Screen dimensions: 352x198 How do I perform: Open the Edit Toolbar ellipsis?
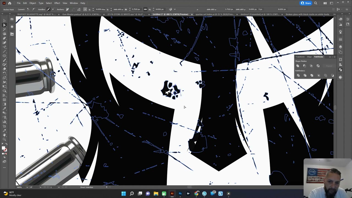coord(4,167)
